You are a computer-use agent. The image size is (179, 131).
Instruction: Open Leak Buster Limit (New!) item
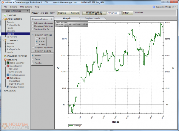16,72
